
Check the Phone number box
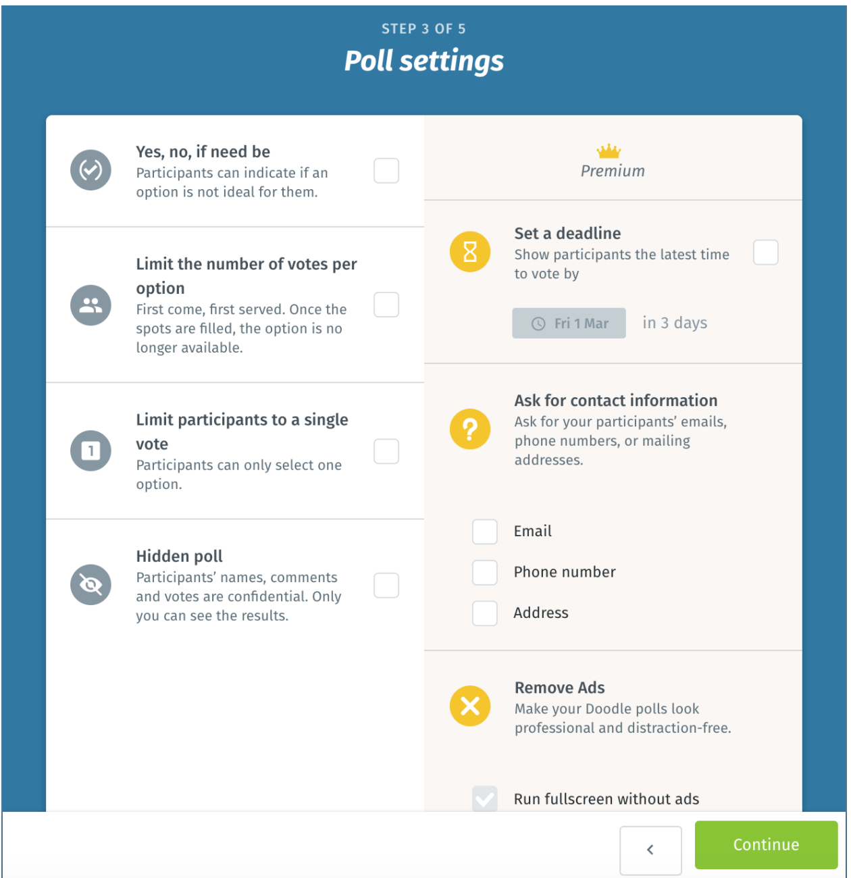coord(485,573)
